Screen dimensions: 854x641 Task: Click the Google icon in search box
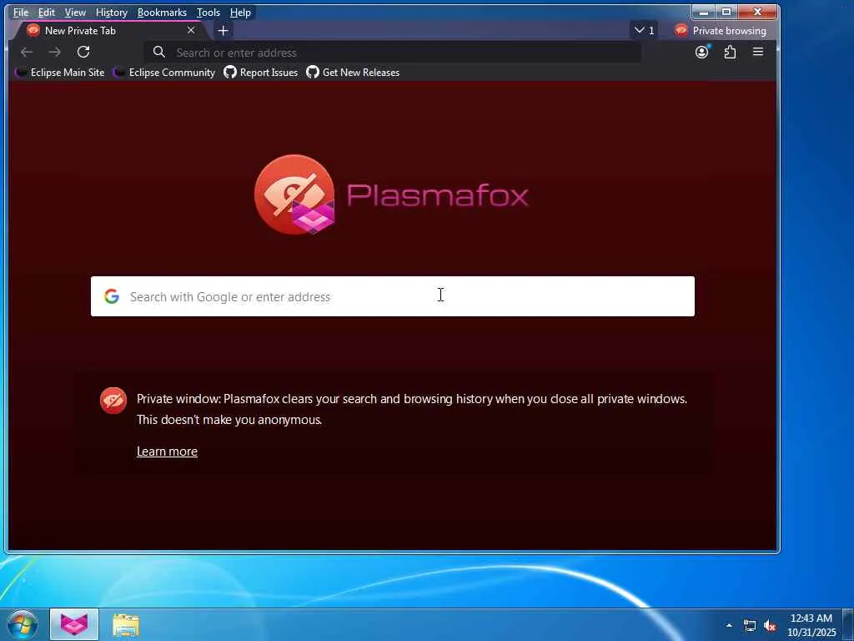tap(112, 296)
